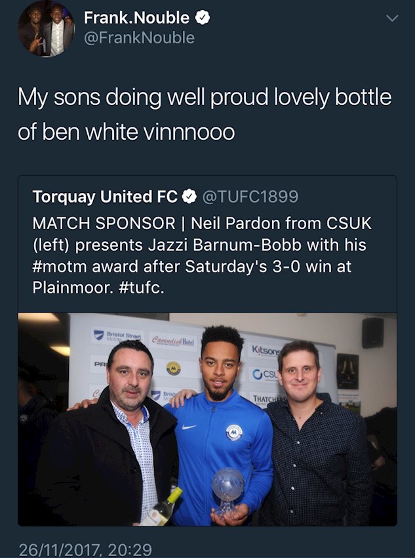Click the Bristol Street logo on backdrop
Viewport: 415px width, 558px height.
pos(118,335)
